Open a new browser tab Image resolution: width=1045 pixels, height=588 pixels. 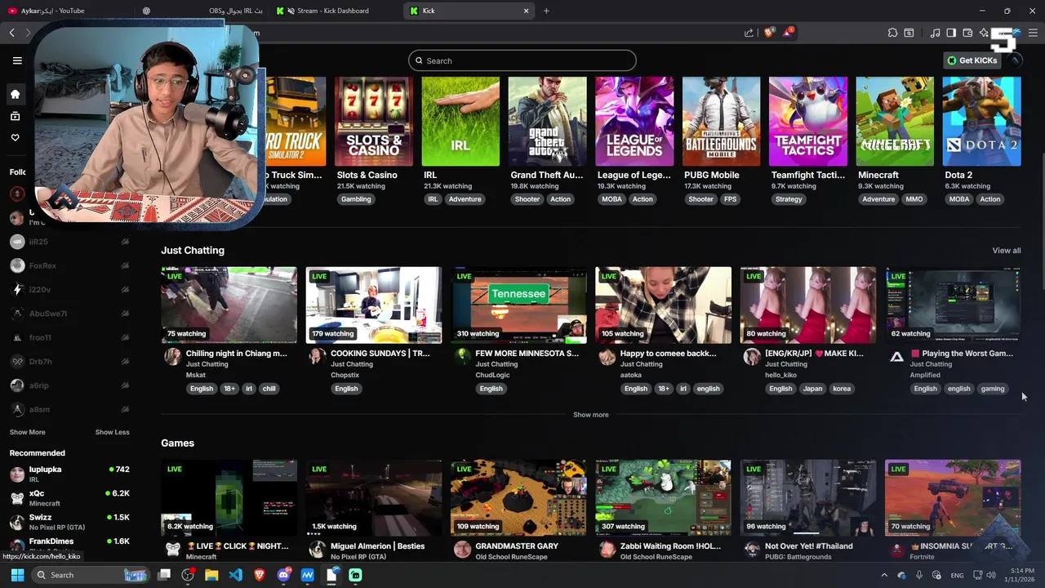[x=546, y=11]
